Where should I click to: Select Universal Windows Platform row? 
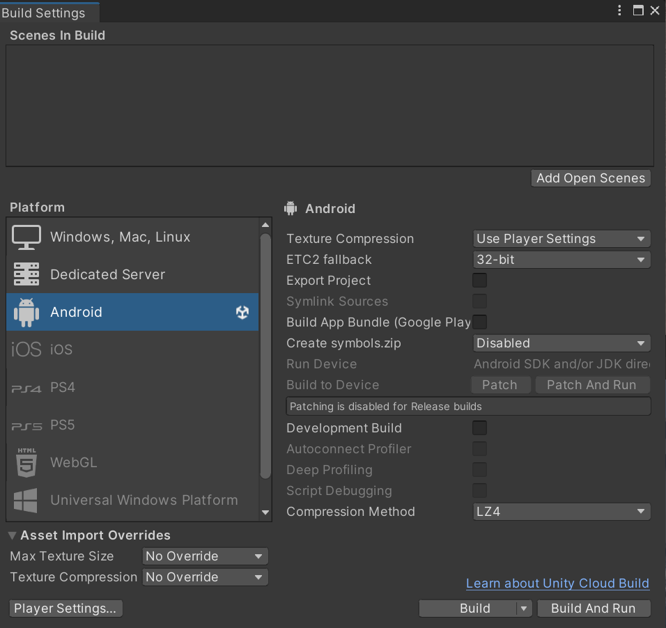click(132, 500)
